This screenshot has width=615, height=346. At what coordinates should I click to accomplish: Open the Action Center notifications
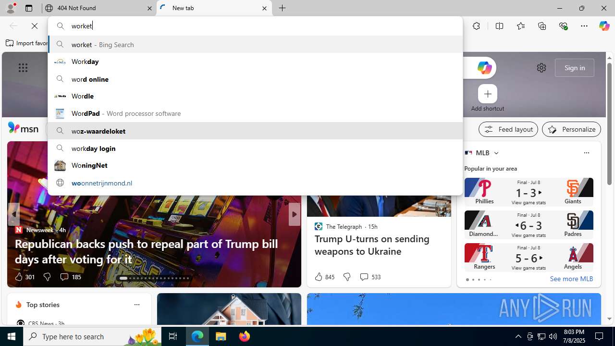pos(600,336)
